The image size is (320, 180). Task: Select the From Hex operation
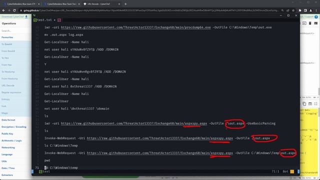click(15, 65)
